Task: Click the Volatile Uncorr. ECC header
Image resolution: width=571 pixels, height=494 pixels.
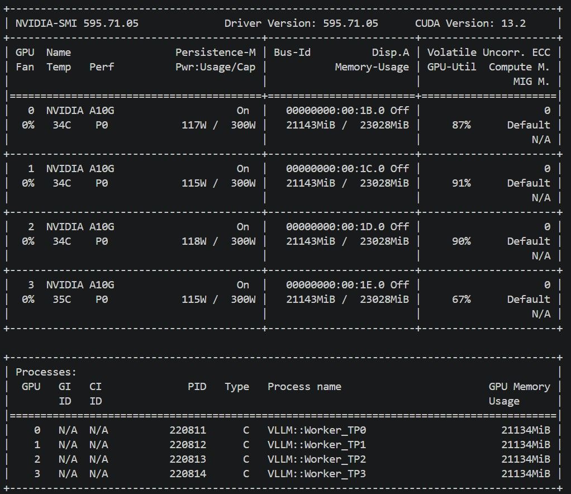Action: point(489,53)
